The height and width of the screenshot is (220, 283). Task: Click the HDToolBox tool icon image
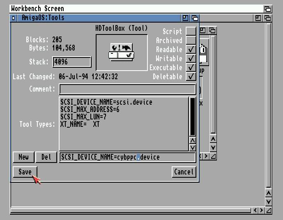tap(122, 53)
